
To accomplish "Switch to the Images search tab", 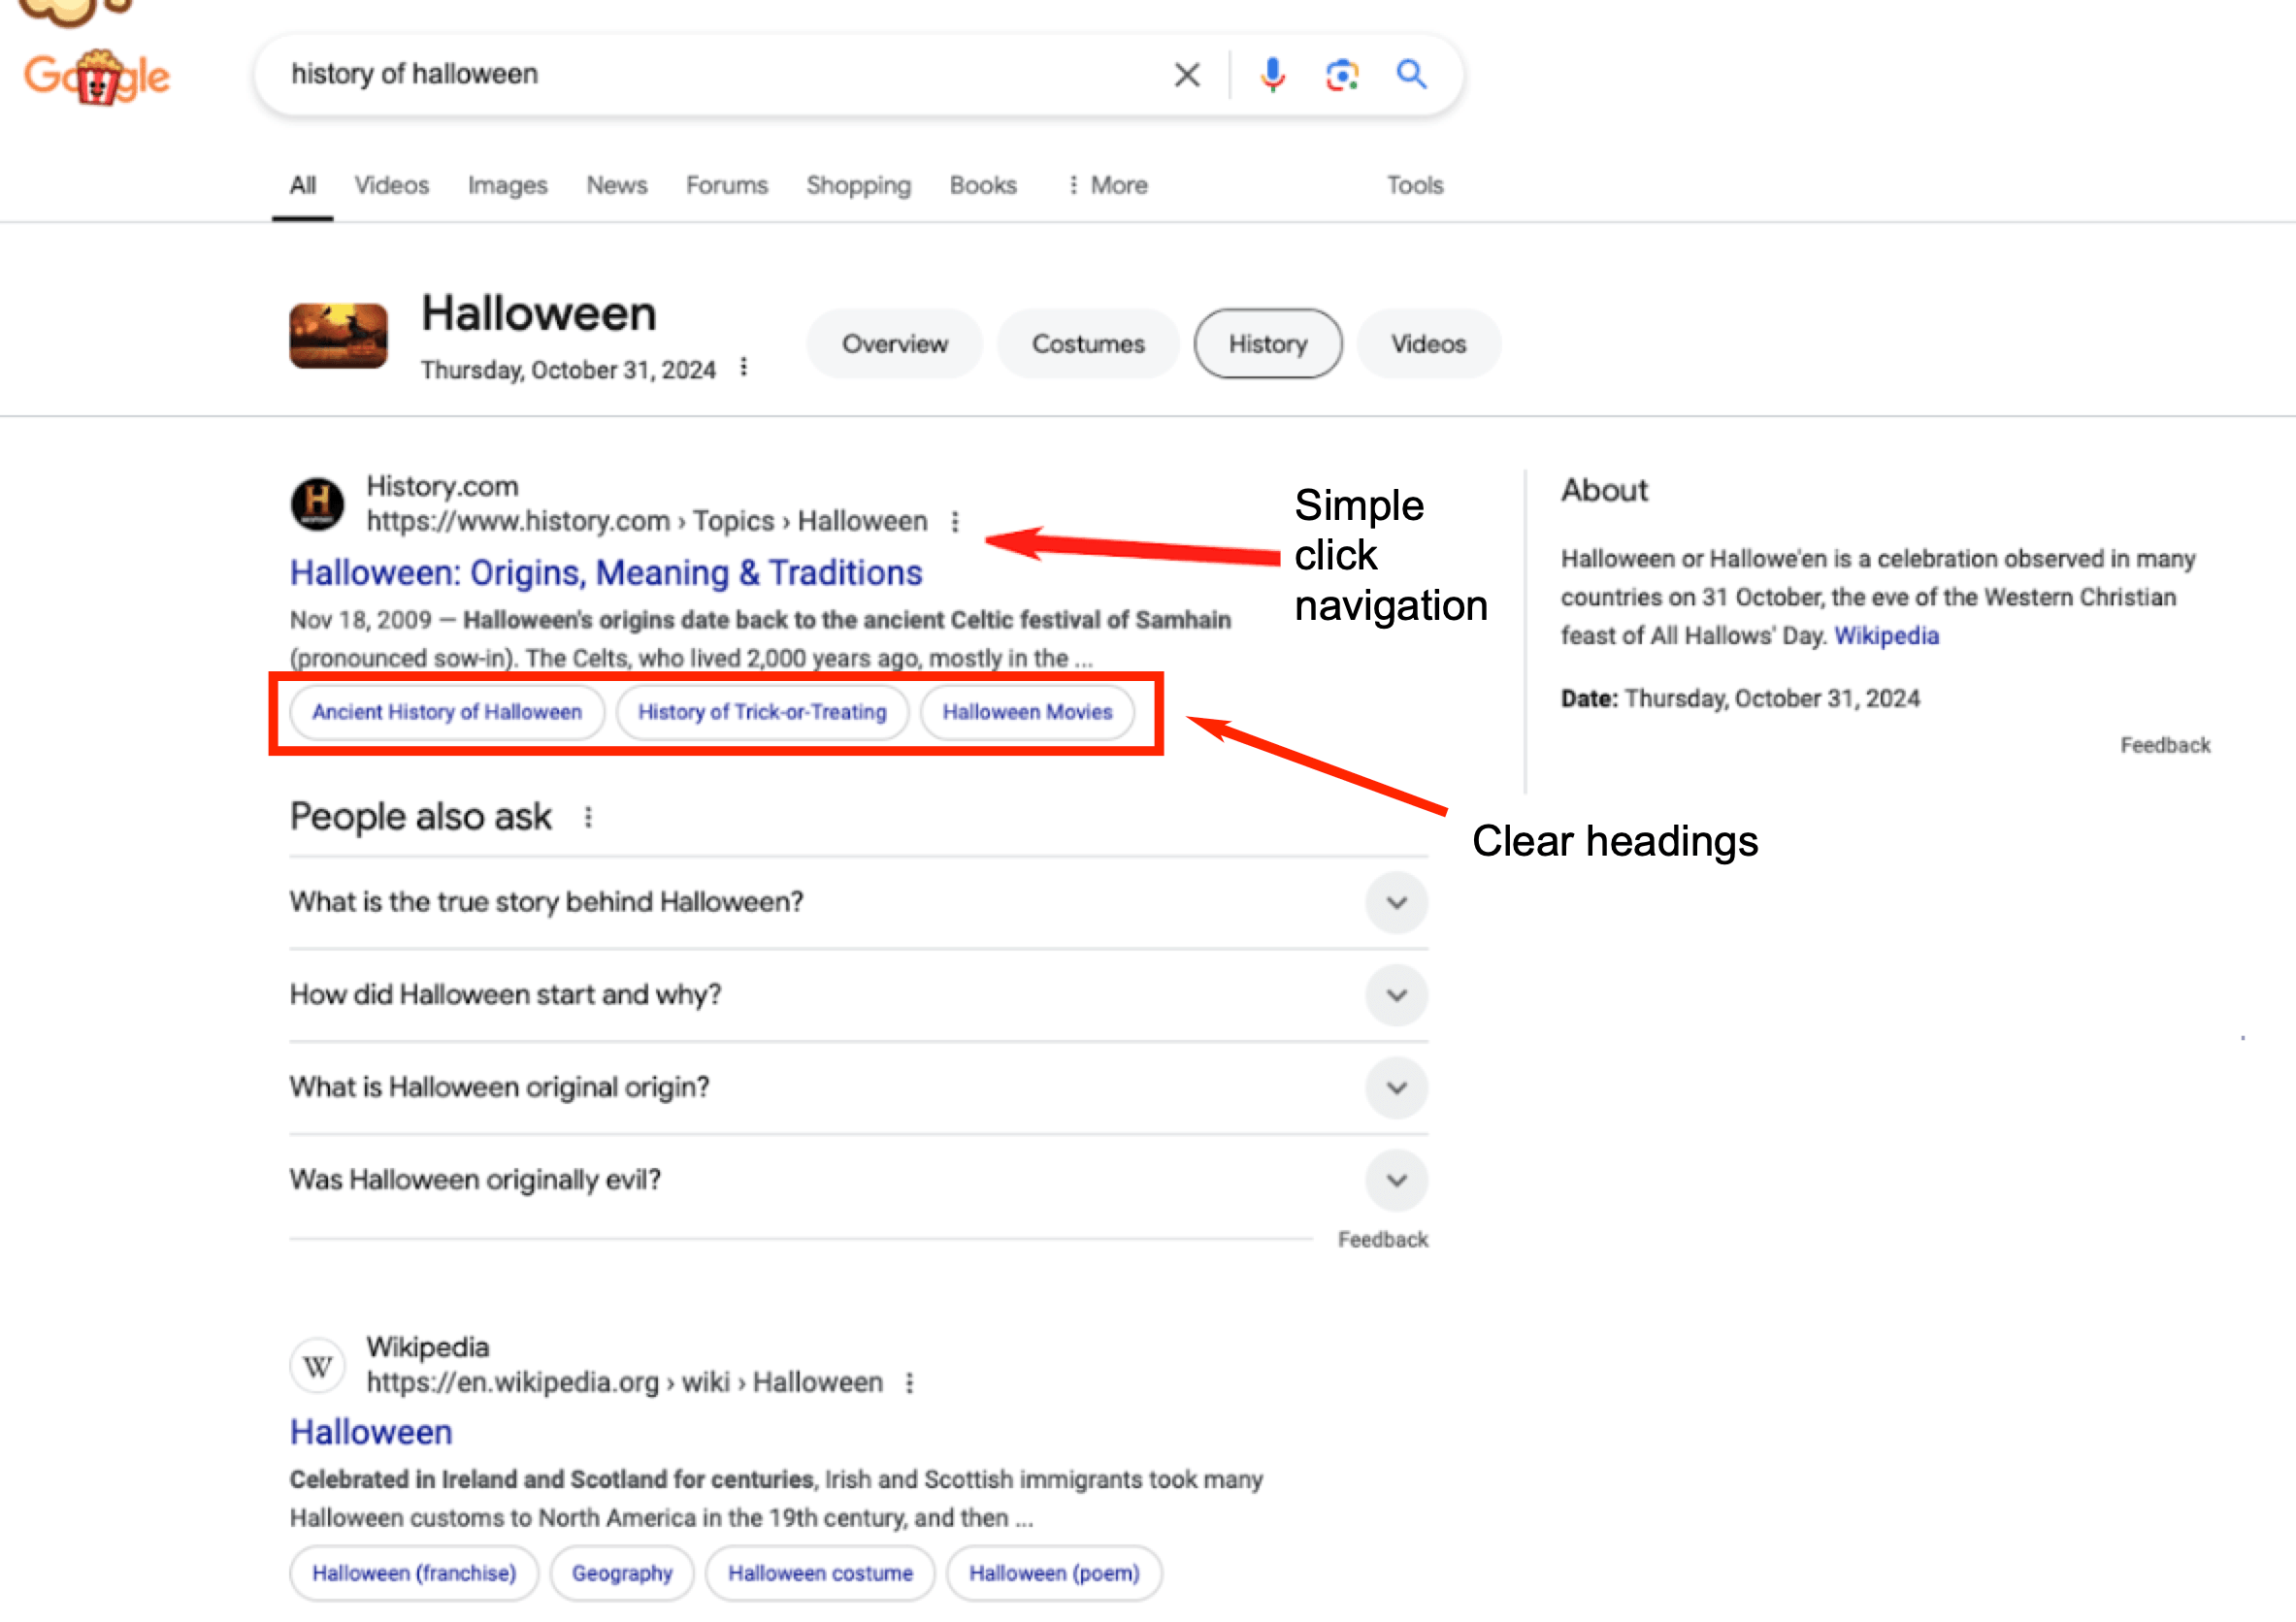I will pos(507,185).
